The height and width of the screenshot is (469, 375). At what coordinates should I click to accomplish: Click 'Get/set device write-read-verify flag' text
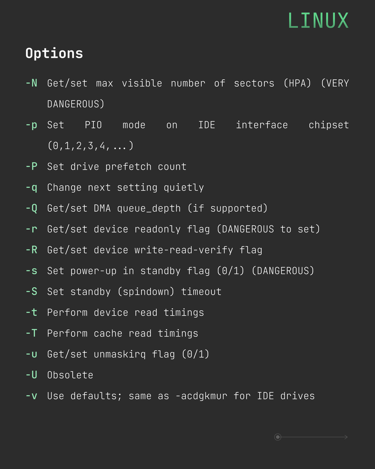pyautogui.click(x=155, y=250)
